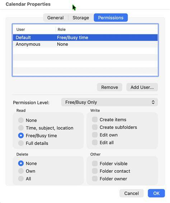
Task: Select the Permissions tab
Action: pyautogui.click(x=111, y=18)
